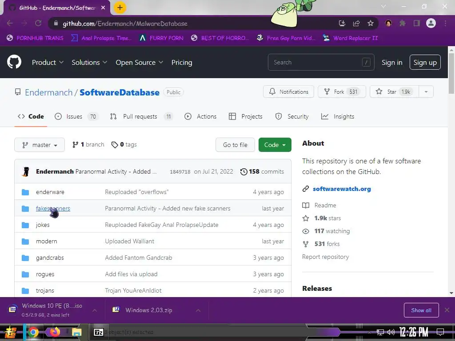The height and width of the screenshot is (341, 455).
Task: Open the tab search chevron in title bar
Action: tap(383, 6)
